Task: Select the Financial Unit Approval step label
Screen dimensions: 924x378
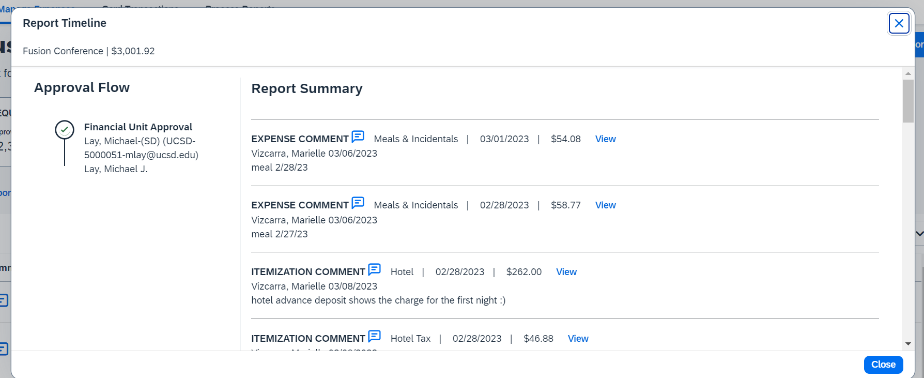Action: tap(138, 127)
